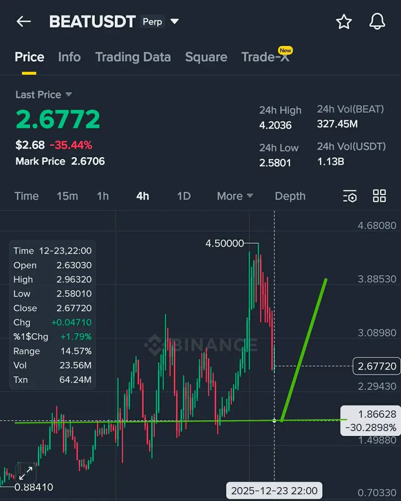Click the large last price 2.6772
This screenshot has width=401, height=501.
[x=58, y=119]
